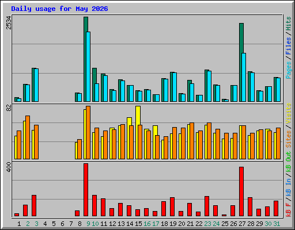Screen dimensions: 295x230
Task: Select the green day 31 label
Action: click(x=277, y=224)
